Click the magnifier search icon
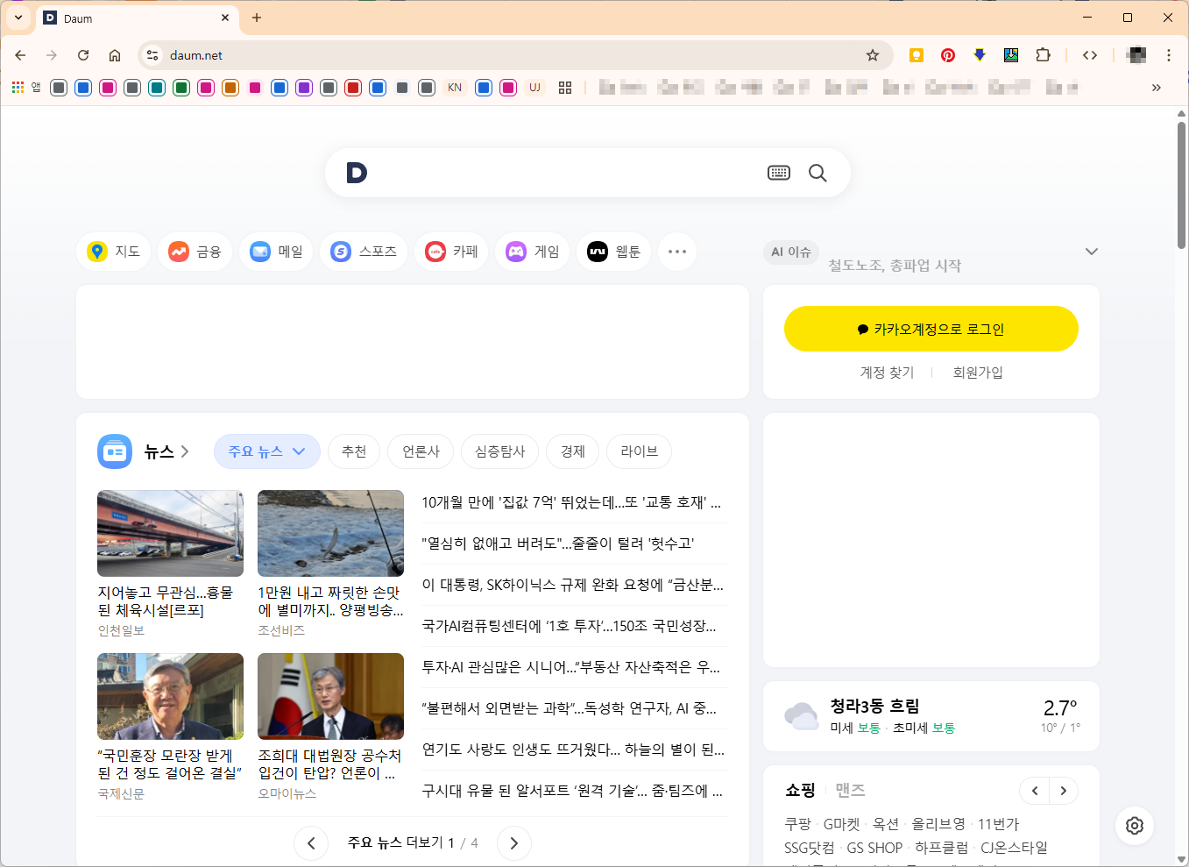This screenshot has width=1189, height=867. [x=817, y=173]
